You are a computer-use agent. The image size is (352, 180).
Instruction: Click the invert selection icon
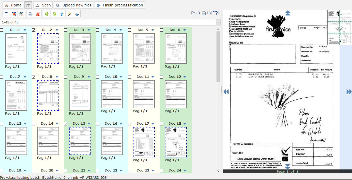pos(21,14)
